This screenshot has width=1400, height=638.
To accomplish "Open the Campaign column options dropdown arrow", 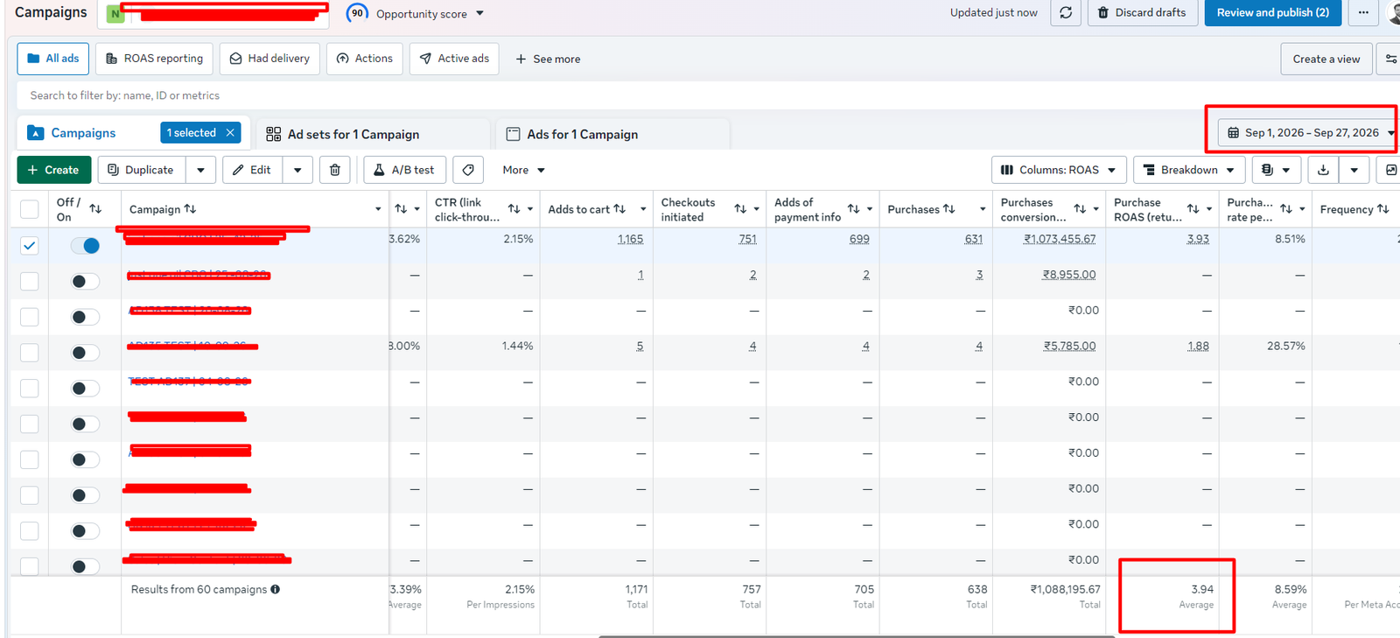I will pyautogui.click(x=378, y=209).
